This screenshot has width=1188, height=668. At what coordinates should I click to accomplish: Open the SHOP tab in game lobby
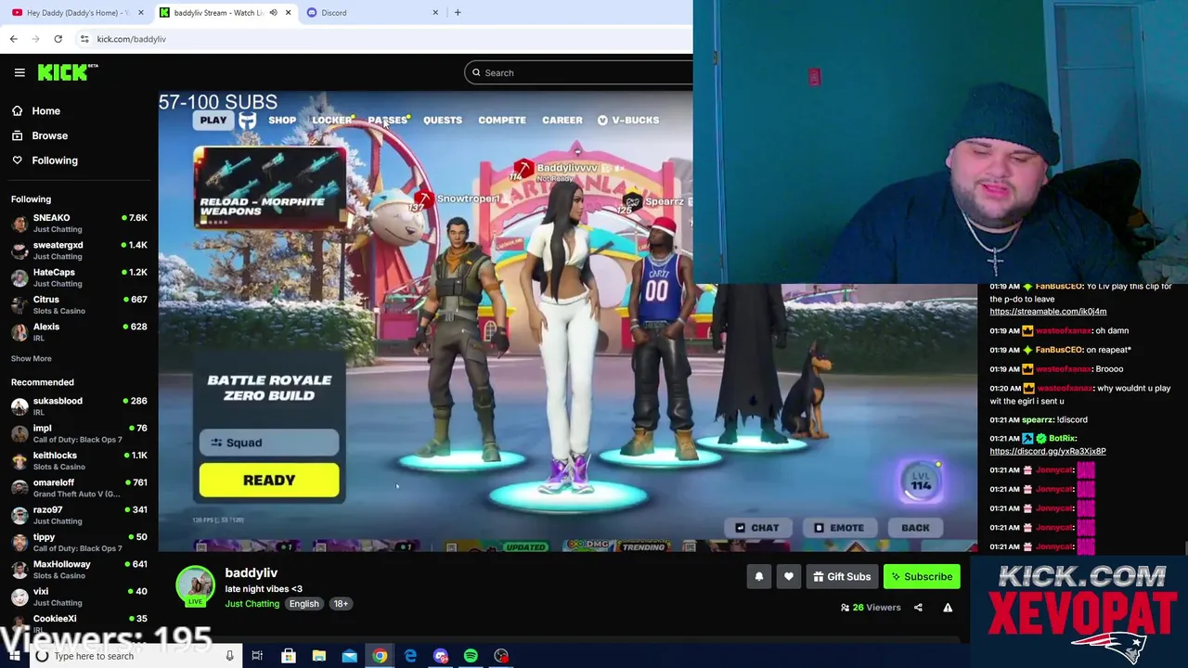click(x=282, y=120)
